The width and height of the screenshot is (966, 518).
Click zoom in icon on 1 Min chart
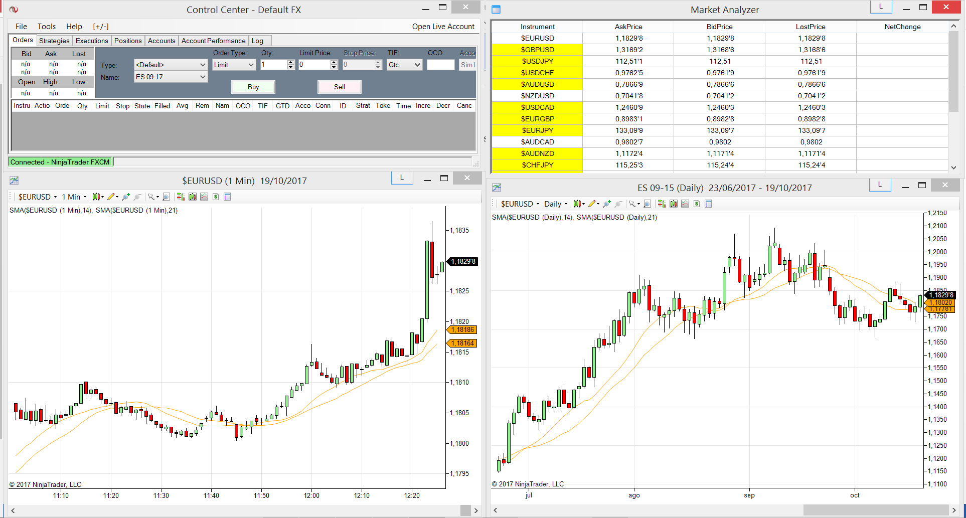tap(126, 197)
